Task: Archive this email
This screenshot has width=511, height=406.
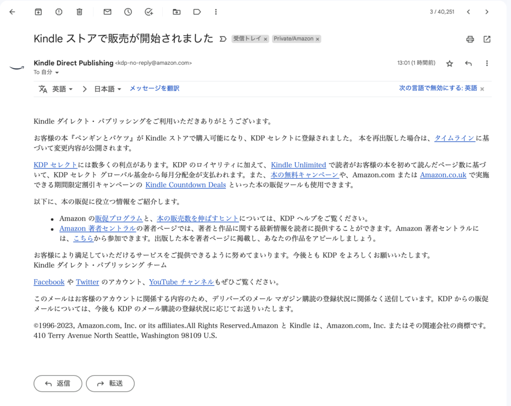Action: click(x=38, y=12)
